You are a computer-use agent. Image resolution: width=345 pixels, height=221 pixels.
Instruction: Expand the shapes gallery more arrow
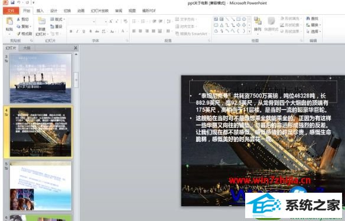(x=249, y=31)
